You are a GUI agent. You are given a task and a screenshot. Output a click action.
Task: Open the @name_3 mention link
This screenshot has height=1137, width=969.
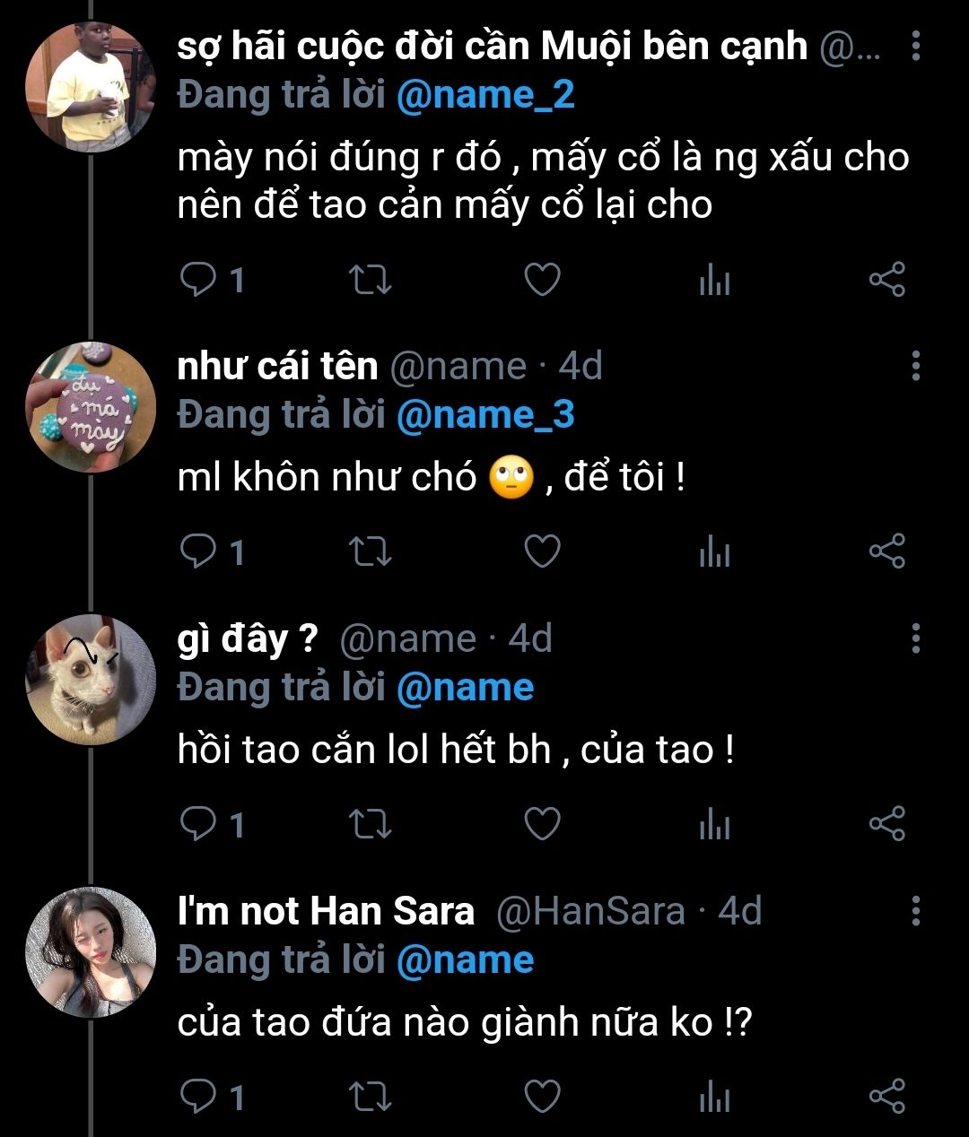484,414
